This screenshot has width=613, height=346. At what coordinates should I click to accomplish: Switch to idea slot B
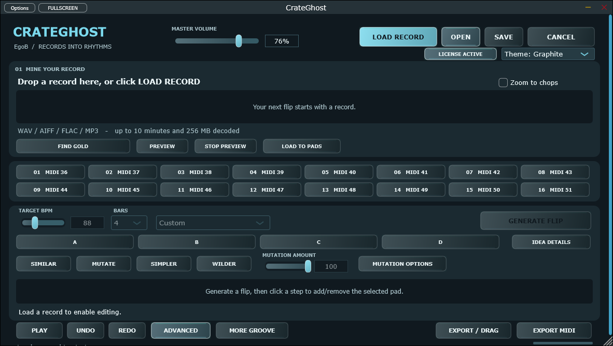click(197, 242)
